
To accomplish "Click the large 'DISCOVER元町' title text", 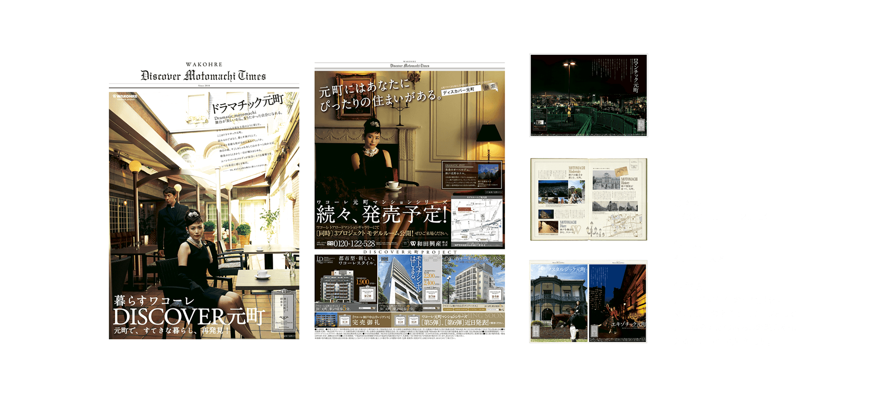I will [188, 316].
